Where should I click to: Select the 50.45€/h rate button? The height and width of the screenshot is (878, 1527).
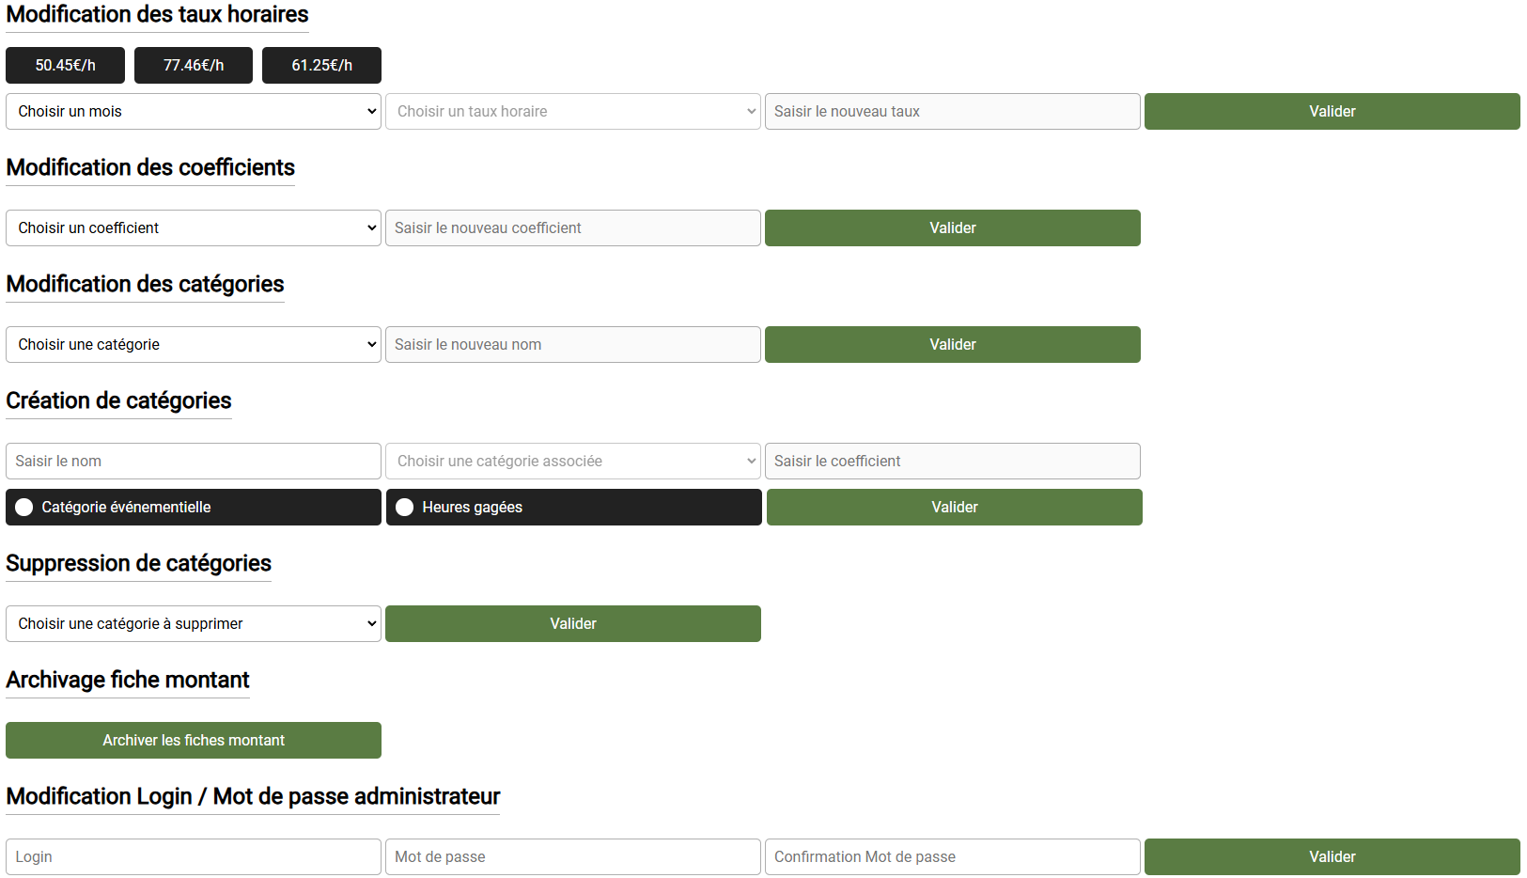coord(65,65)
